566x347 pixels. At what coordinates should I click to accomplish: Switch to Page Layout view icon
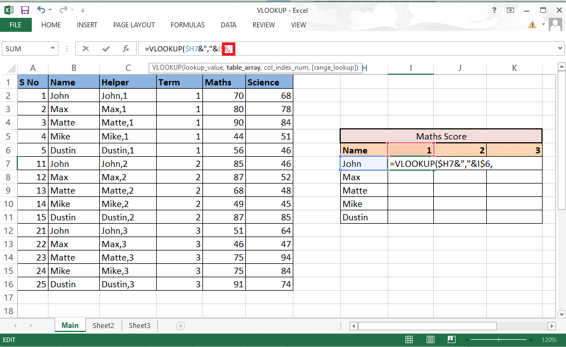pos(430,339)
